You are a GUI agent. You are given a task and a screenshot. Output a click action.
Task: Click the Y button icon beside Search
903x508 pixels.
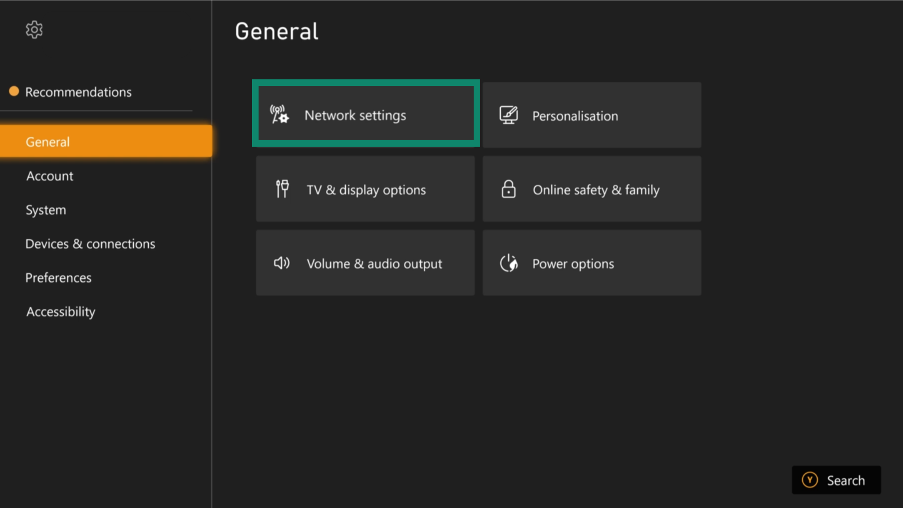[810, 480]
